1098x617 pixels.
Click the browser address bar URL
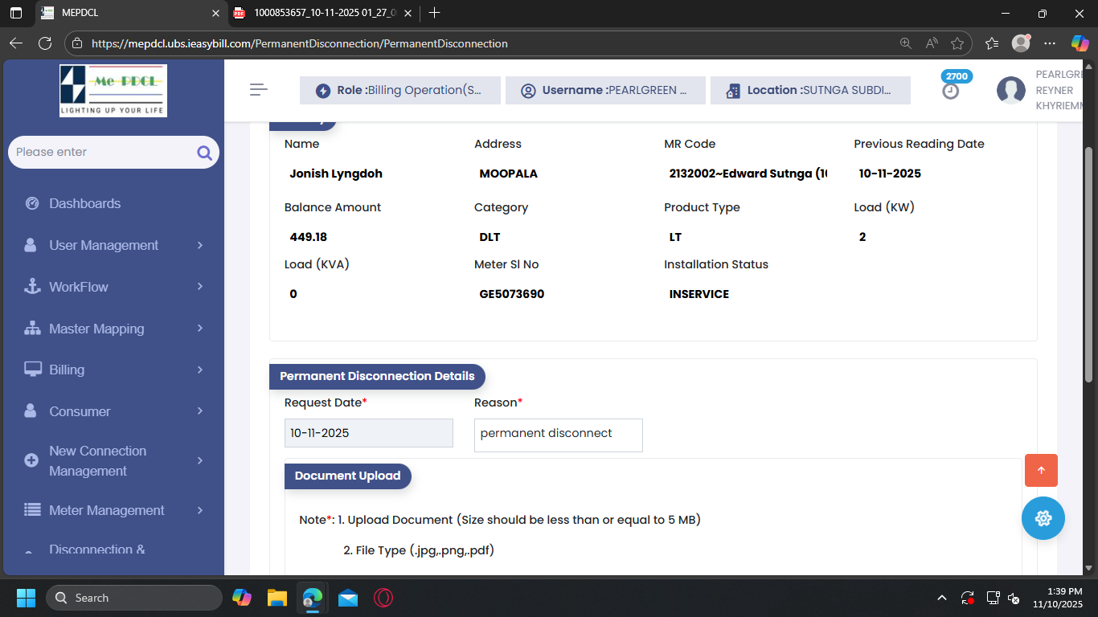pyautogui.click(x=300, y=43)
